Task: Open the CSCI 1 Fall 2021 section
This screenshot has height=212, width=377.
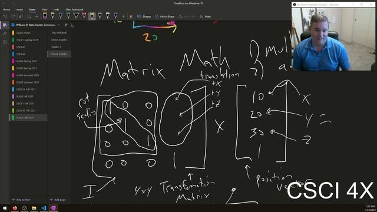Action: [28, 104]
